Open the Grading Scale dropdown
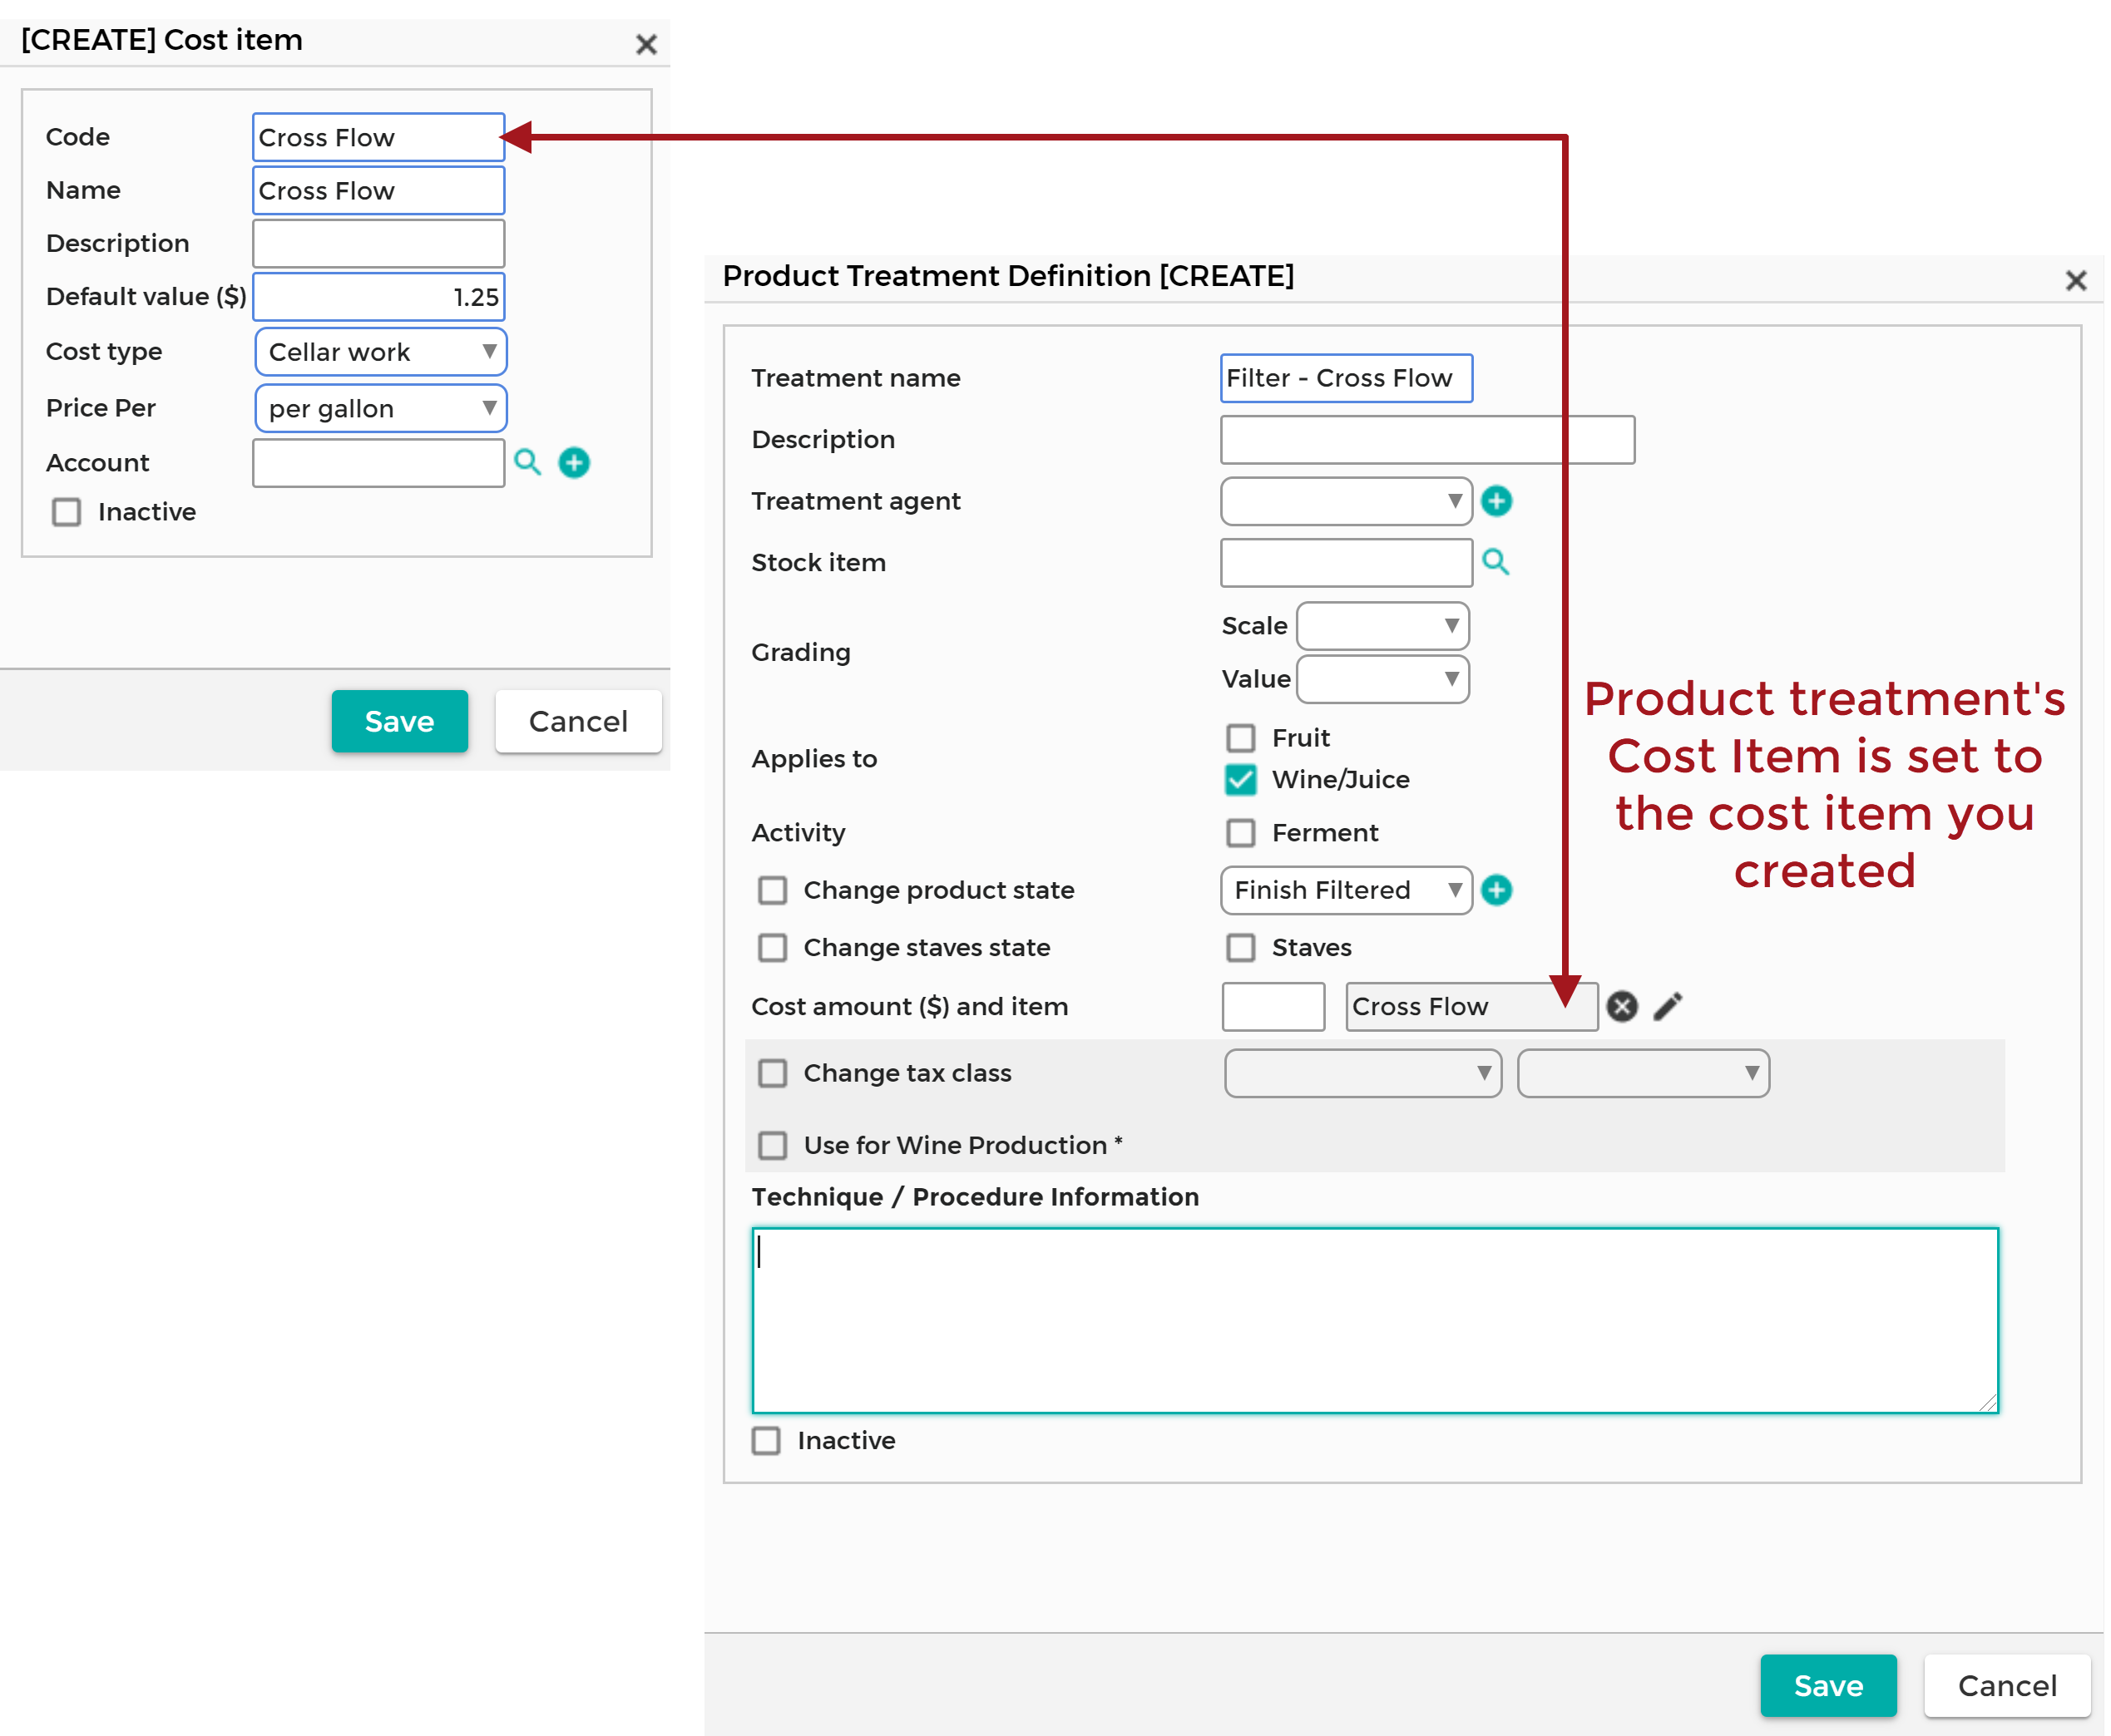Viewport: 2111px width, 1736px height. click(x=1382, y=626)
